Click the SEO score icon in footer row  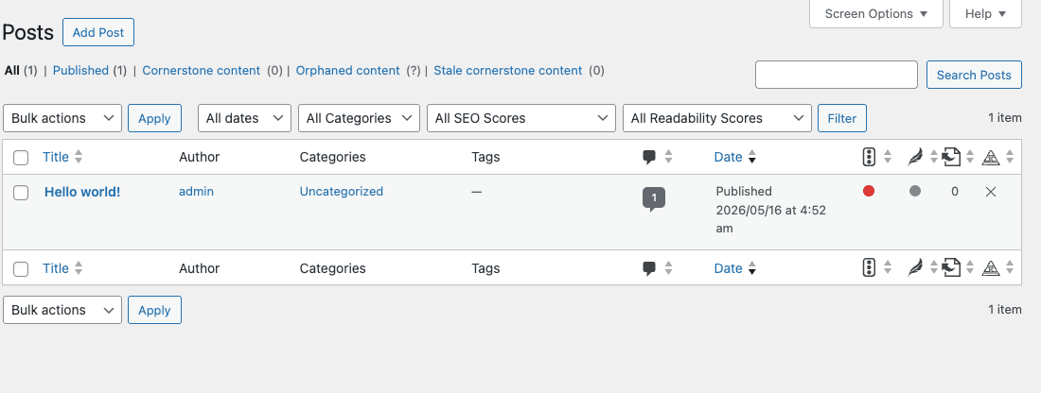[x=869, y=267]
